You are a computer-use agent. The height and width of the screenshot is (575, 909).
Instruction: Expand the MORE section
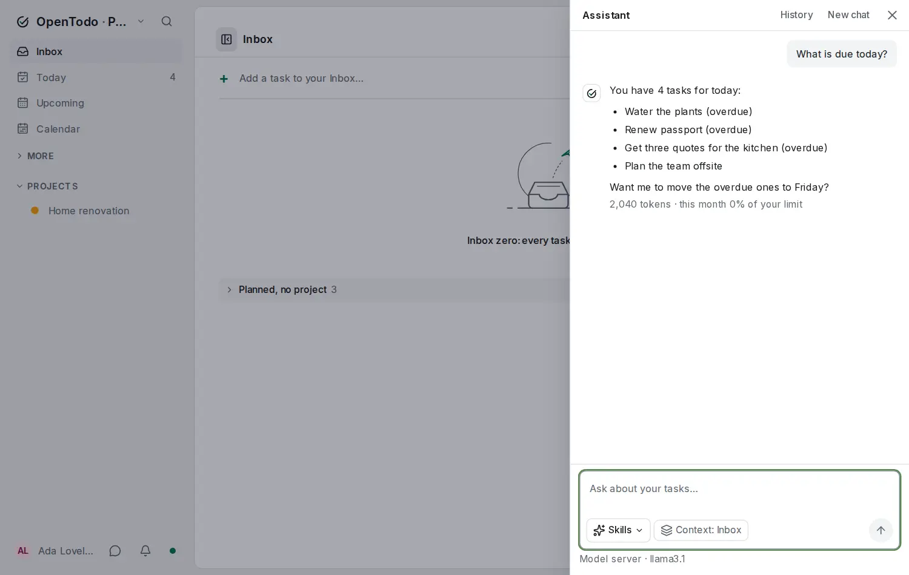pos(35,156)
